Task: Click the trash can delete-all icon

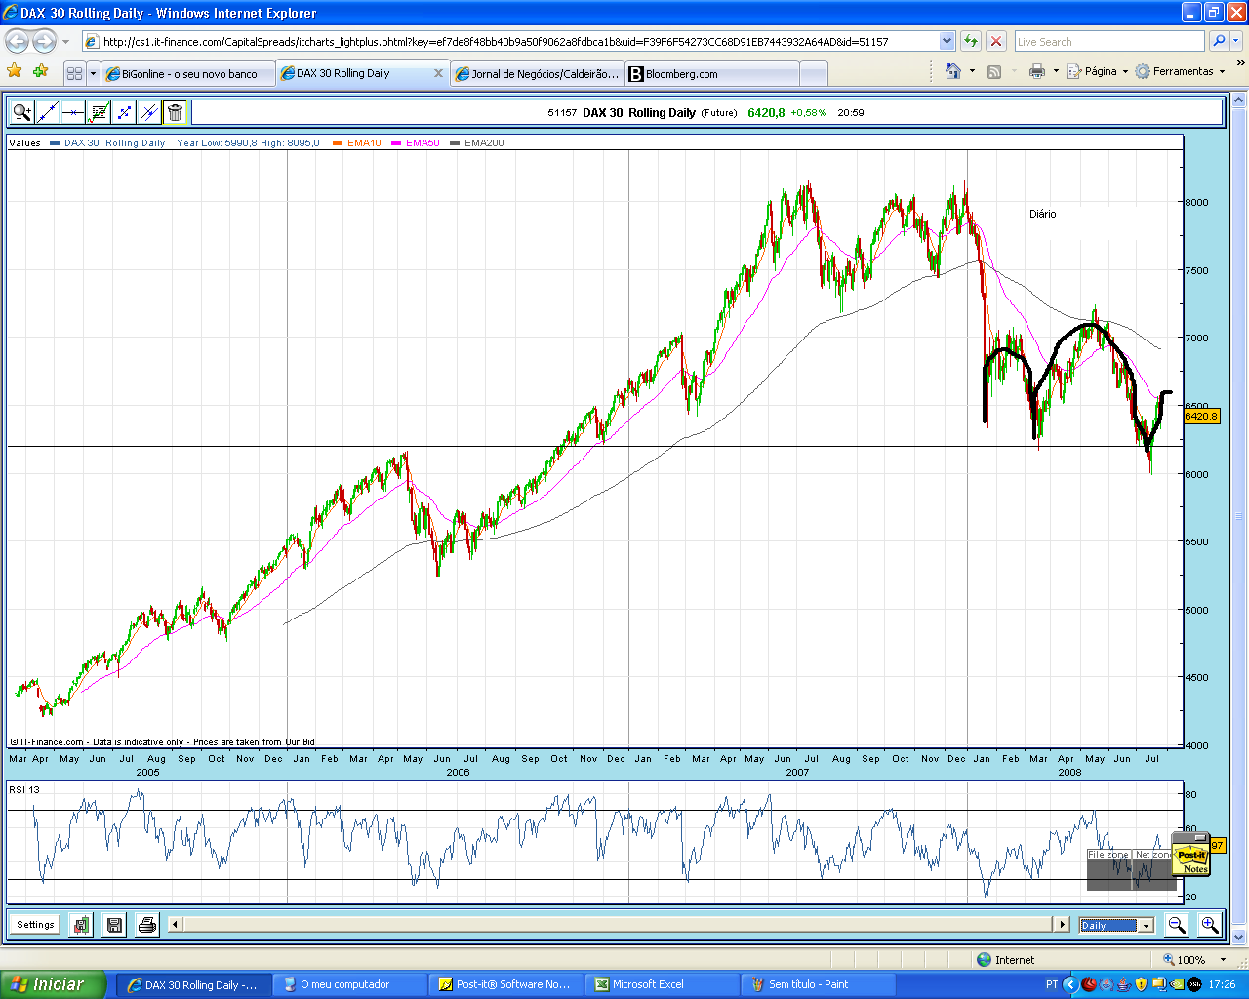Action: (x=175, y=112)
